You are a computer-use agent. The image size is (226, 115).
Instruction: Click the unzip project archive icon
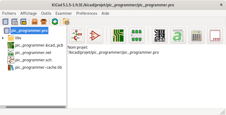[x=44, y=22]
